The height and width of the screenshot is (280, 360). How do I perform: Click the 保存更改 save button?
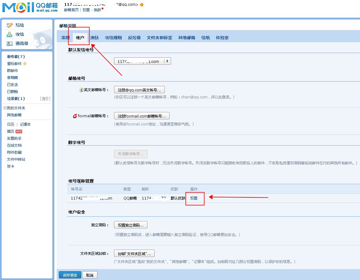(70, 275)
